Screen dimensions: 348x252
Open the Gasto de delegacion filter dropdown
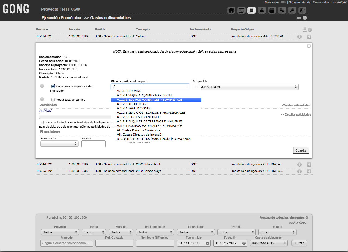coord(268,243)
